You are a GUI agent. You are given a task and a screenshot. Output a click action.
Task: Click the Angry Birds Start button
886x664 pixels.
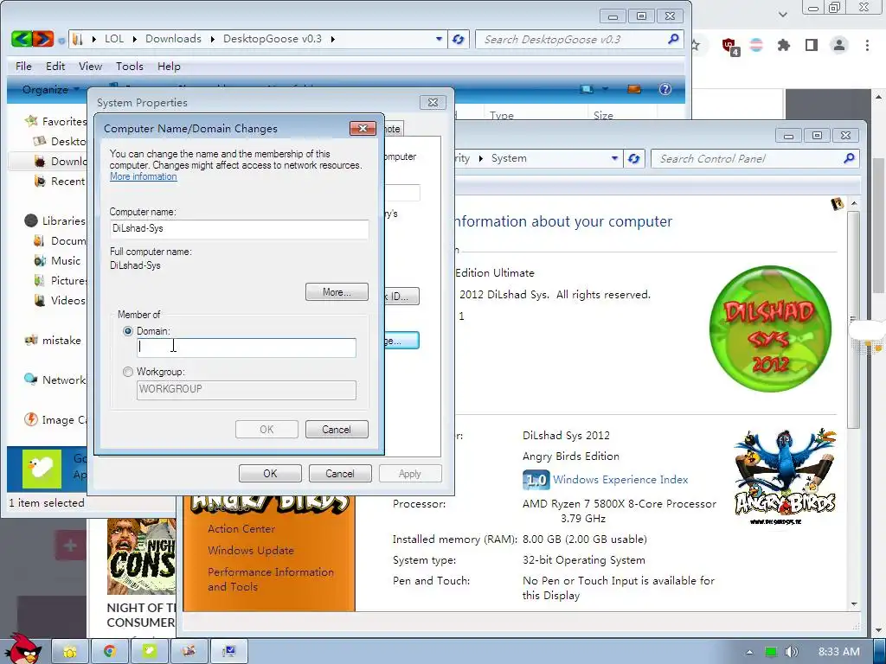pos(22,648)
